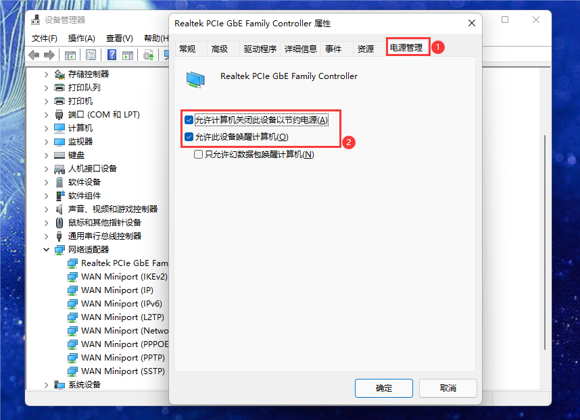Uncheck 允许此设备唤醒计算机 checkbox
Screen dimensions: 580x420
pyautogui.click(x=189, y=137)
